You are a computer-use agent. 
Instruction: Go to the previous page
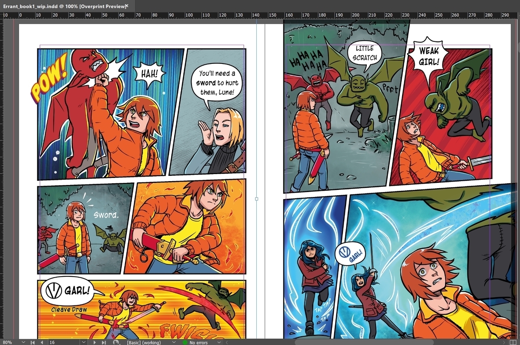click(42, 342)
